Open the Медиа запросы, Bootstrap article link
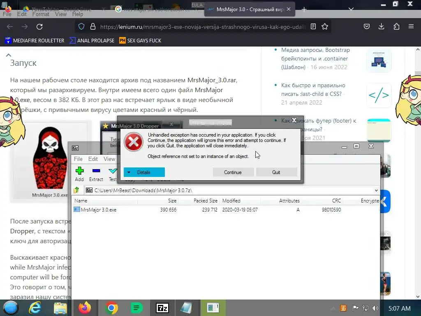Screen dimensions: 421x316 point(315,58)
